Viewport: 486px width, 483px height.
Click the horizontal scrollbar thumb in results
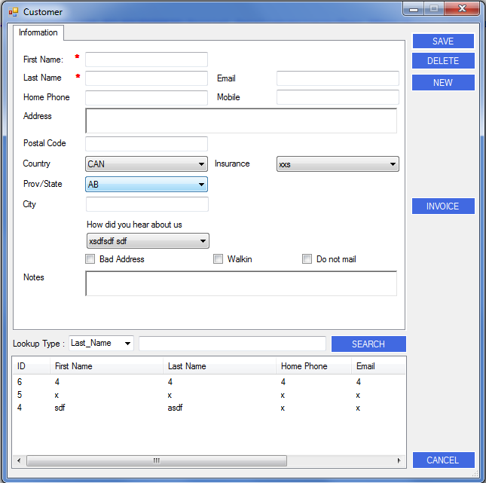pos(157,460)
